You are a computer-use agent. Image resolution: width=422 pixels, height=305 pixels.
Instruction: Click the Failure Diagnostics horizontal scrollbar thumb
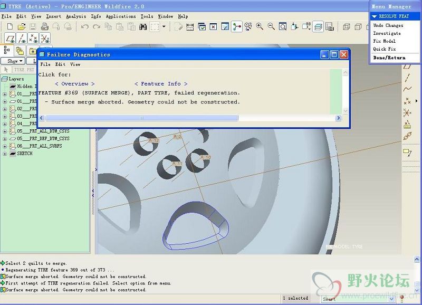141,118
